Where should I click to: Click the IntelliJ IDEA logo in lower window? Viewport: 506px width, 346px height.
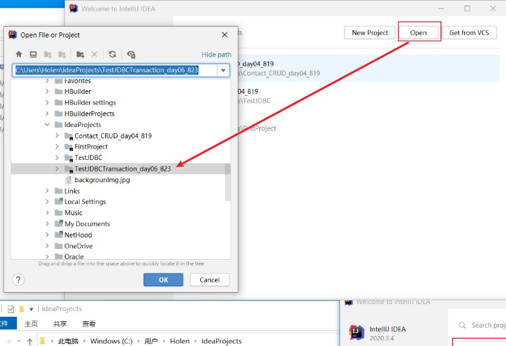pos(356,332)
